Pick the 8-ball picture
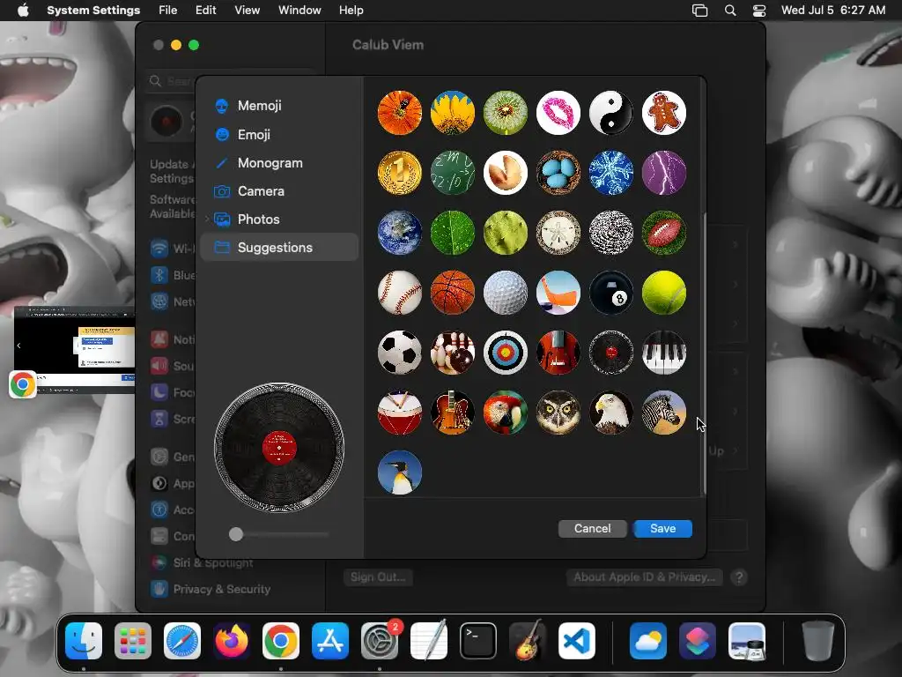 point(611,293)
